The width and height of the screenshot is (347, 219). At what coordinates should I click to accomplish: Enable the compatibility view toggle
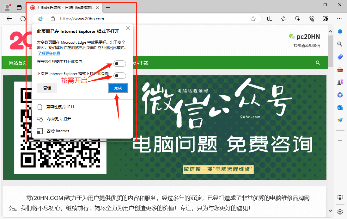point(120,64)
